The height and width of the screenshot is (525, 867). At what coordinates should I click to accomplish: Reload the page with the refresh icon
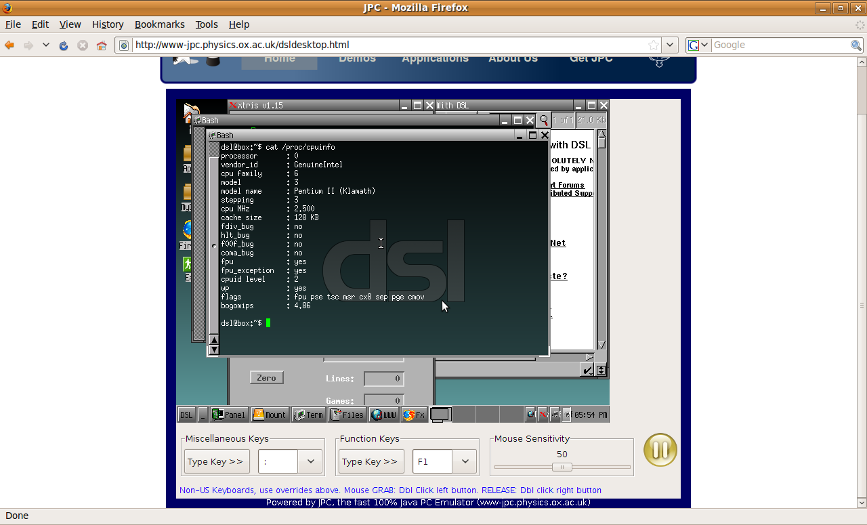(x=64, y=45)
